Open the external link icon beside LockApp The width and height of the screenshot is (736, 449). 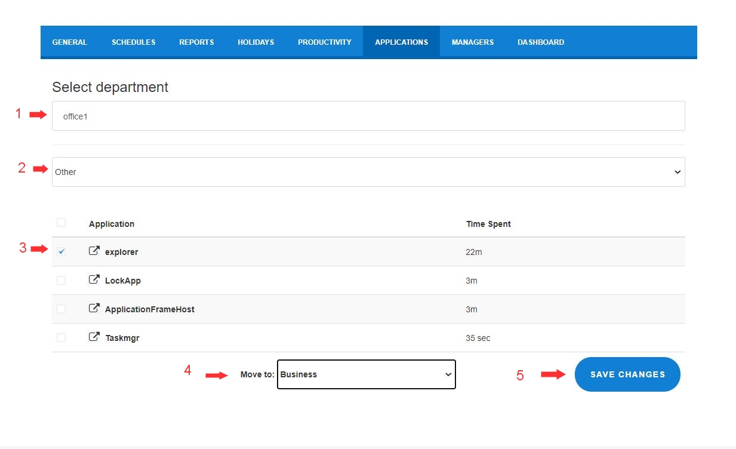click(94, 280)
